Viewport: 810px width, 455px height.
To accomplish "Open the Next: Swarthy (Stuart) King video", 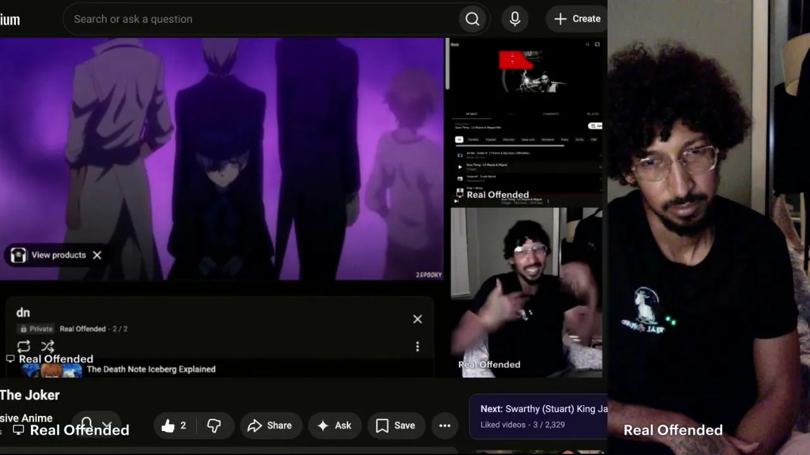I will 539,416.
